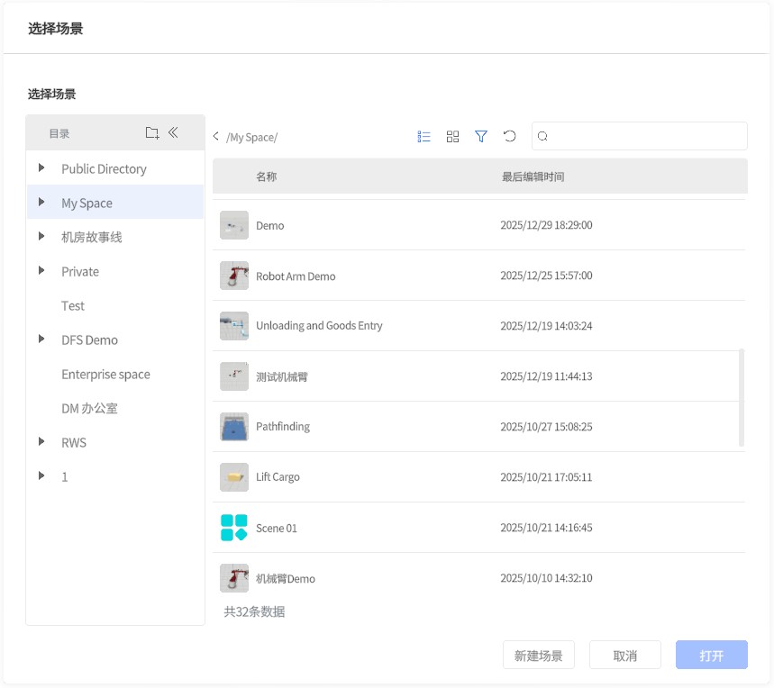This screenshot has height=688, width=774.
Task: Expand the 机房故事线 folder arrow
Action: pyautogui.click(x=41, y=237)
